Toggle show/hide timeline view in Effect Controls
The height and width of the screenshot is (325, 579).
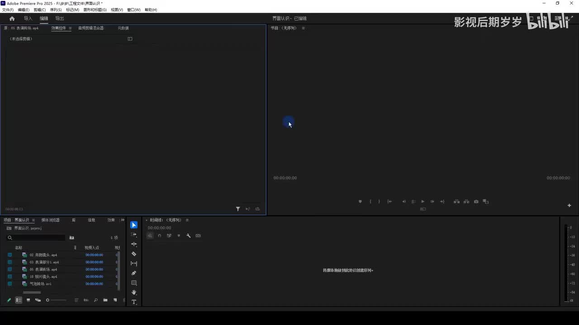pyautogui.click(x=130, y=39)
